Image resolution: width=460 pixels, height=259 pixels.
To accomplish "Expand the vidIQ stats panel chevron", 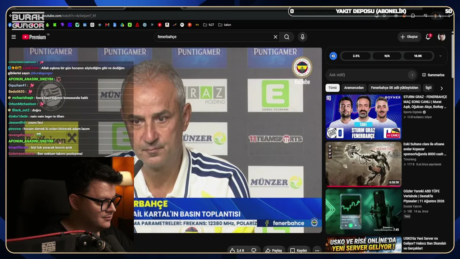I will point(440,56).
